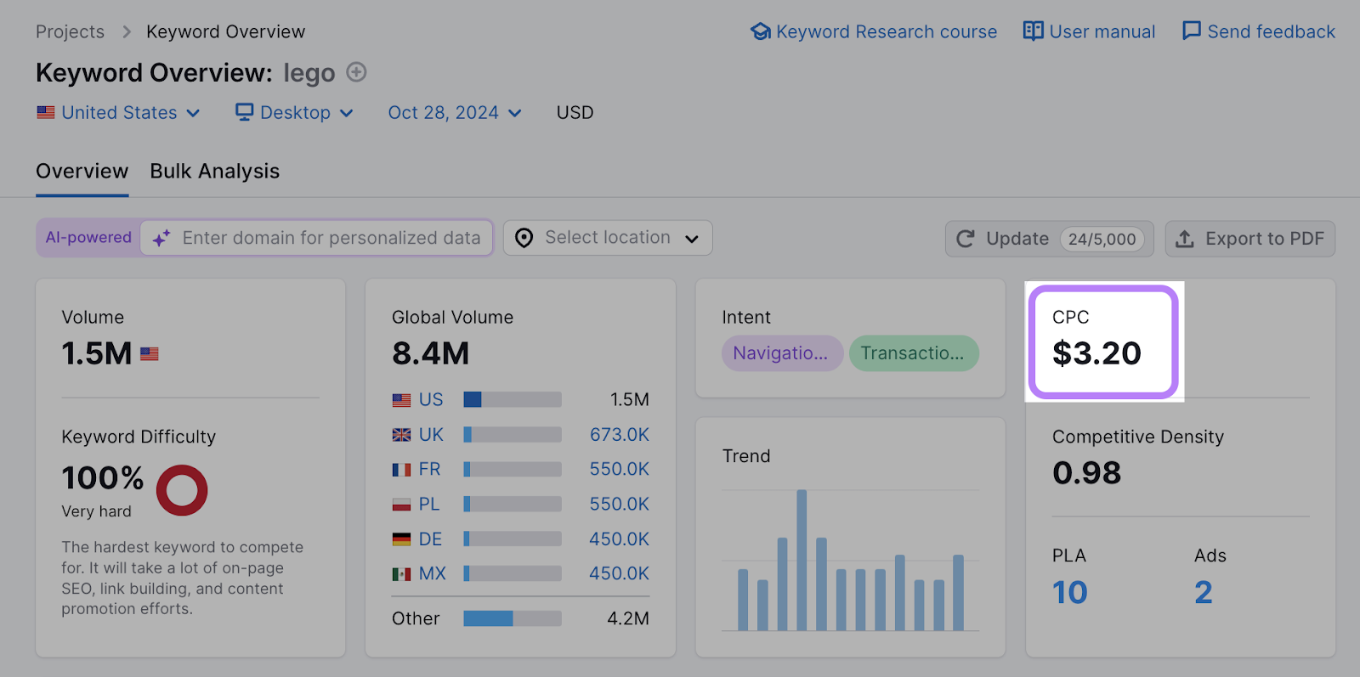Select the Overview tab

pyautogui.click(x=82, y=172)
